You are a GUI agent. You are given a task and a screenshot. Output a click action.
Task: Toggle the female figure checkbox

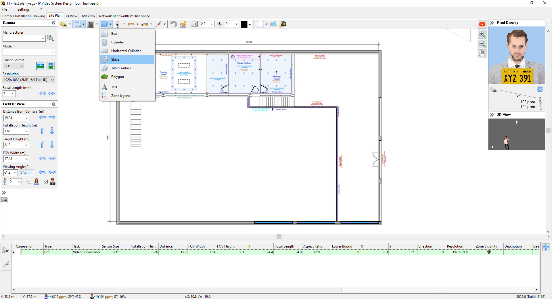click(x=30, y=181)
